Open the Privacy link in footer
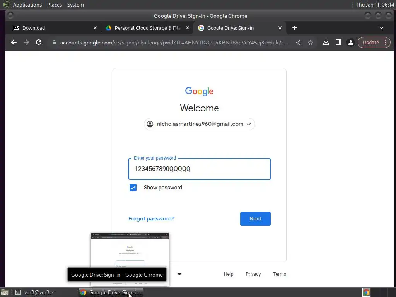The image size is (396, 297). (x=253, y=274)
